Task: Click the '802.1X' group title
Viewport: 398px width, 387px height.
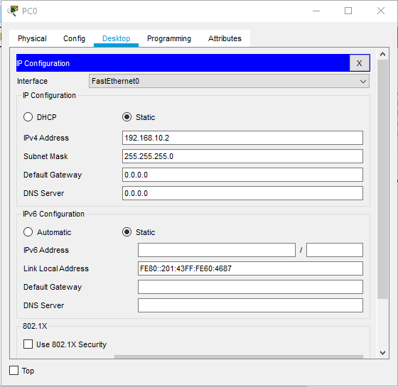Action: (x=35, y=326)
